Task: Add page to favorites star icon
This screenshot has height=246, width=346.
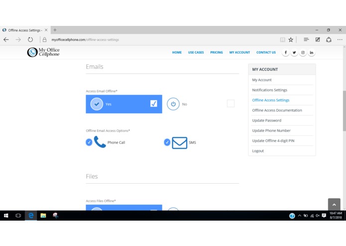Action: (291, 40)
